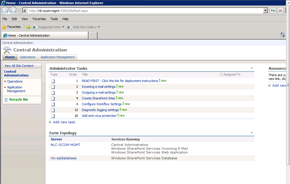Open the document icon beside READ FIRST task
The width and height of the screenshot is (290, 184).
coord(53,81)
